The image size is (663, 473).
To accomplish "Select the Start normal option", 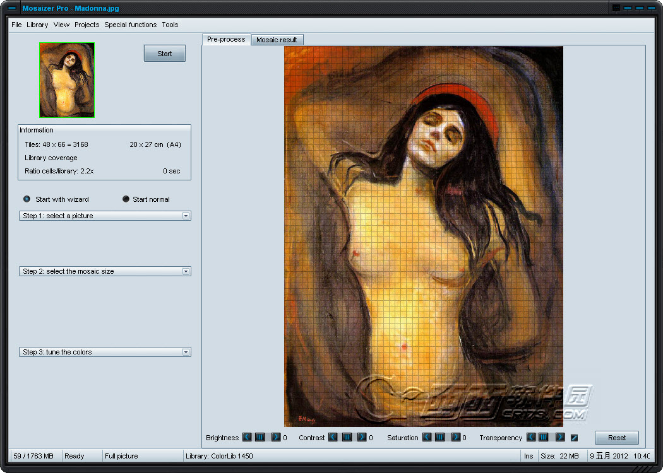I will point(126,199).
